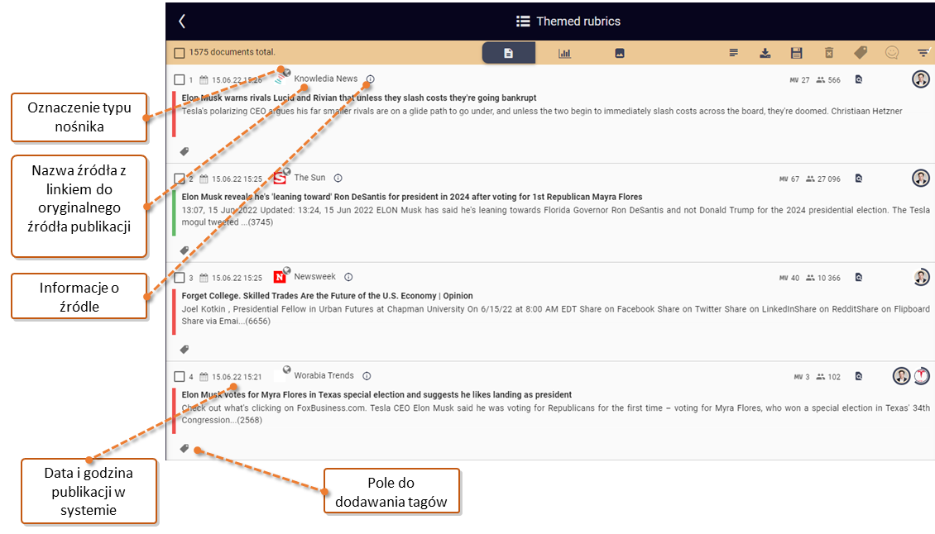Image resolution: width=935 pixels, height=534 pixels.
Task: Click the save floppy disk icon
Action: [x=796, y=53]
